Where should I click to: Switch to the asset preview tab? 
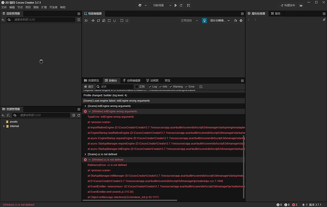click(91, 81)
